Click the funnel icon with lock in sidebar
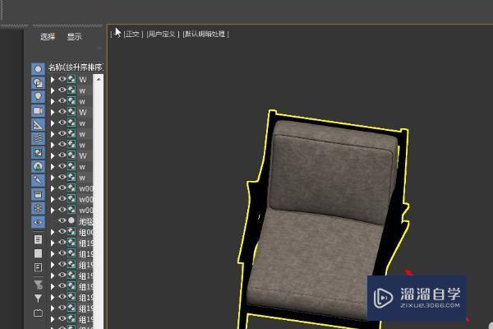Viewport: 493px width, 329px height. [38, 285]
